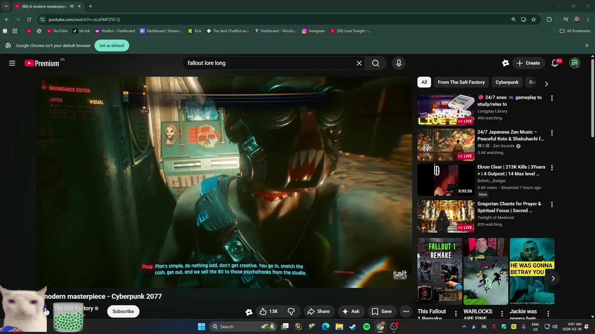Open notifications bell
This screenshot has width=595, height=334.
click(555, 63)
